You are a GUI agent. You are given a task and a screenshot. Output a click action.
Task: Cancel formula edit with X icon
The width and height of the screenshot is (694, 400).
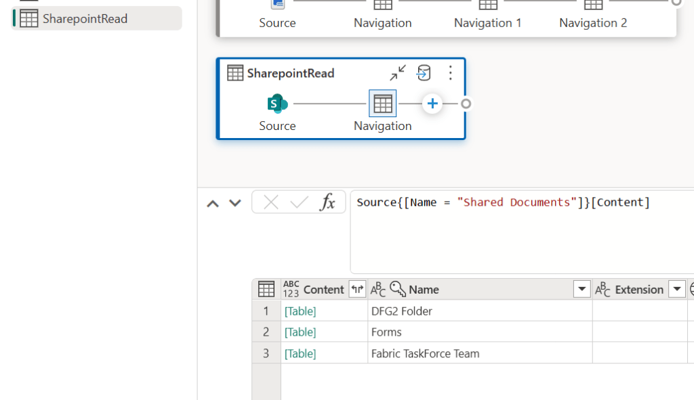coord(271,202)
